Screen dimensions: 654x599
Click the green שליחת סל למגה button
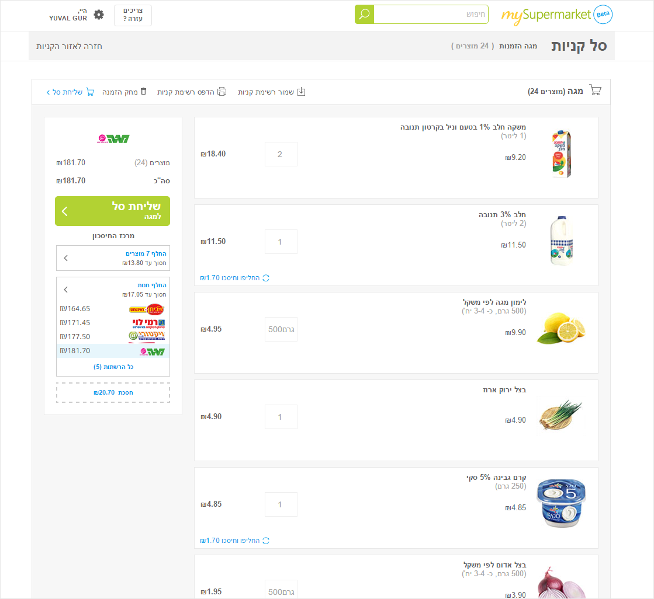113,211
